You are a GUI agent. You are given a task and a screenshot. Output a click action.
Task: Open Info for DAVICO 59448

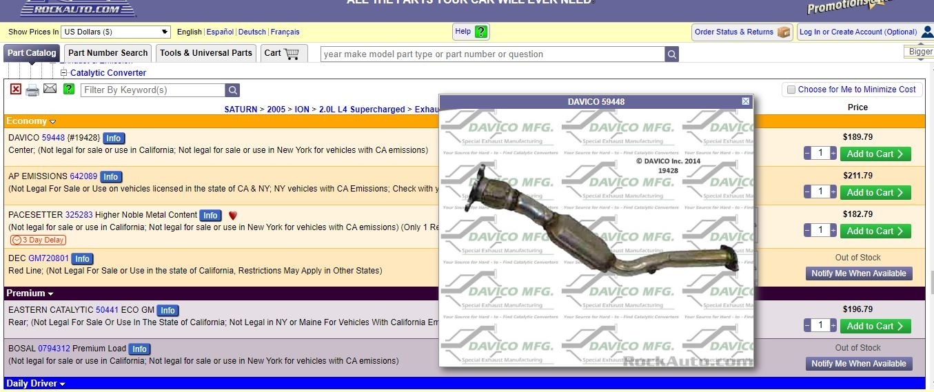(x=114, y=138)
